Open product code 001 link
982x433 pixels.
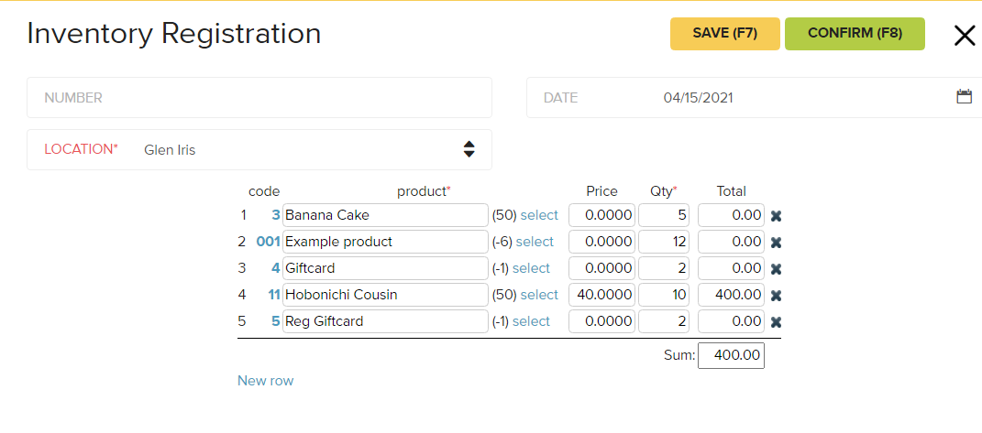268,242
